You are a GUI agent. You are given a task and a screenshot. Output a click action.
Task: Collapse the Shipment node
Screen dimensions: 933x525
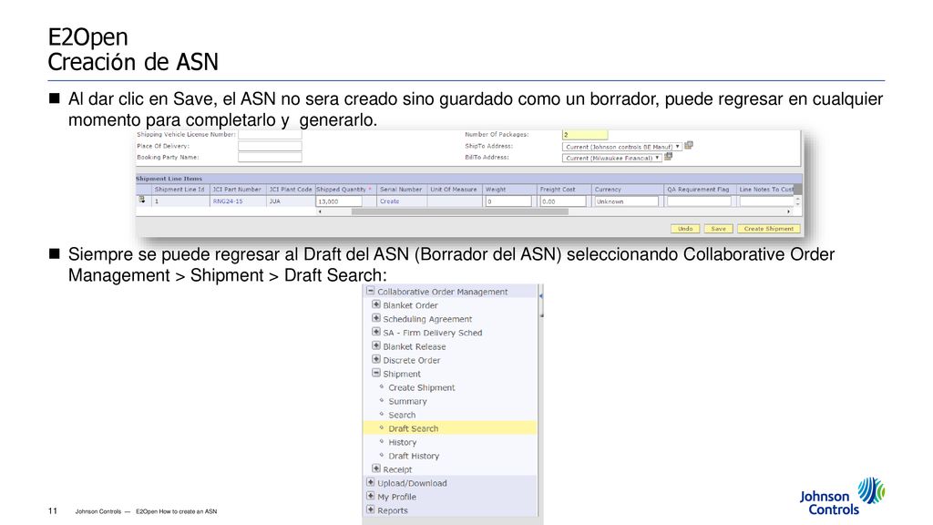376,373
